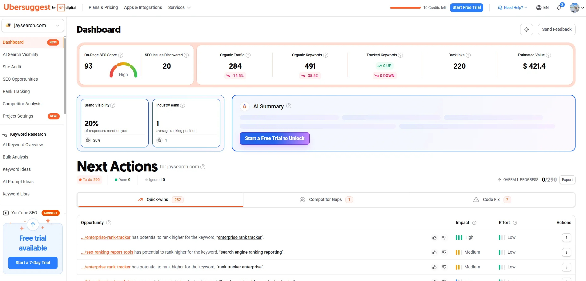
Task: Click the credits left progress bar
Action: (405, 8)
